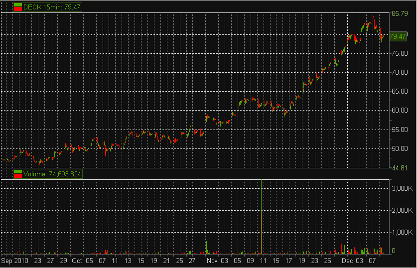Click the 3,000K volume axis label
This screenshot has width=417, height=268.
pos(402,188)
